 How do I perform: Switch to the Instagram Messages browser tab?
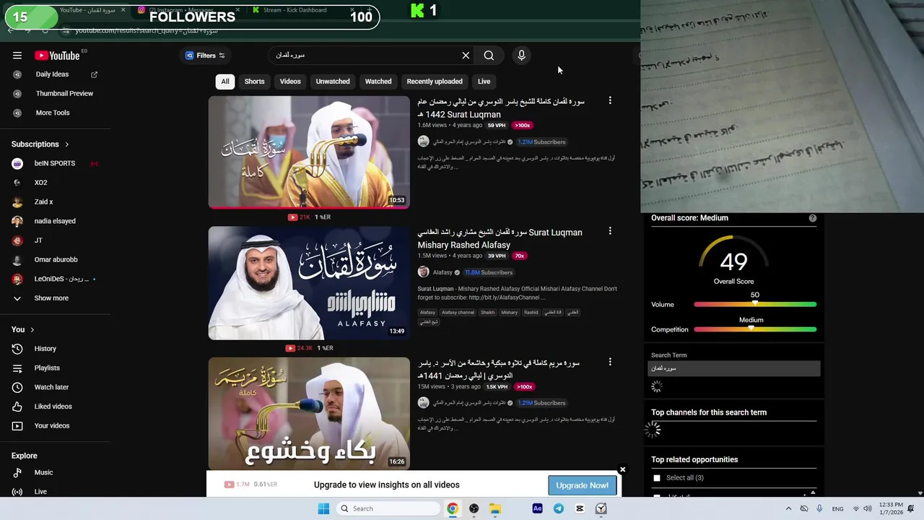click(x=188, y=10)
